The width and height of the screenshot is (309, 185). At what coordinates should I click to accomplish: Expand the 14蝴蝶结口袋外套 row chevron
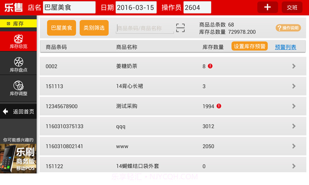click(x=294, y=166)
